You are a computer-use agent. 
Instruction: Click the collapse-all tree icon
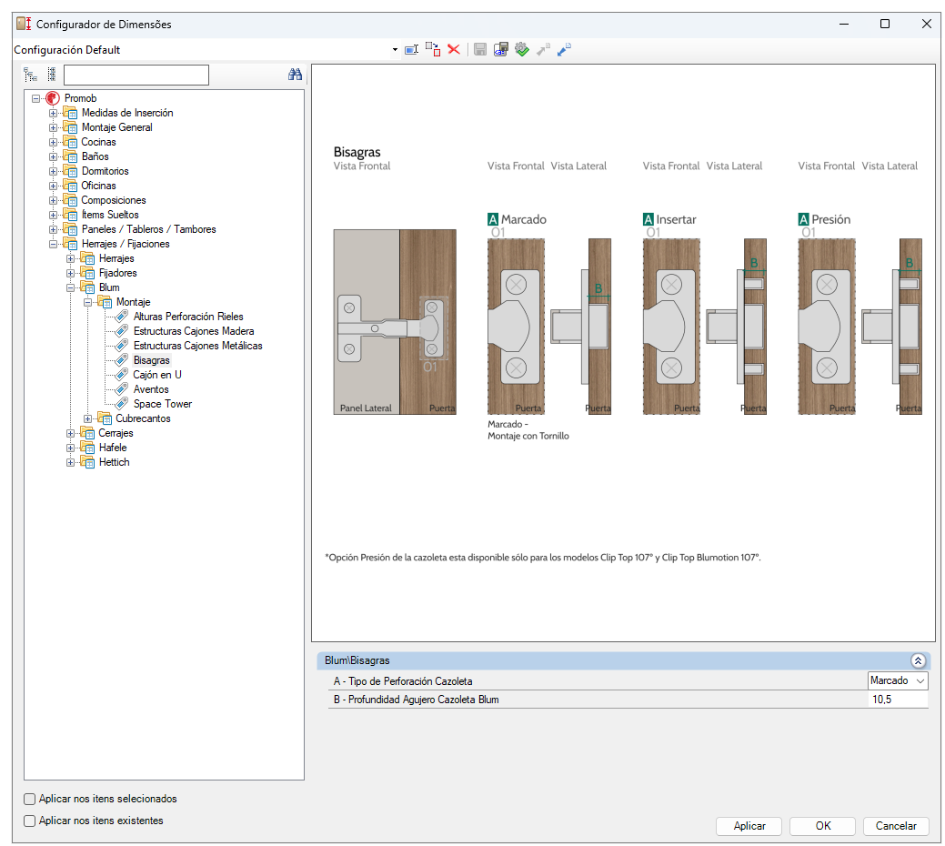click(52, 75)
